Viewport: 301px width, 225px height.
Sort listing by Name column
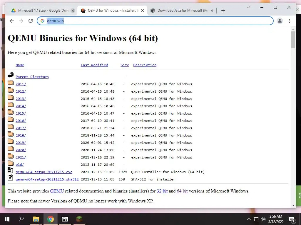coord(20,65)
